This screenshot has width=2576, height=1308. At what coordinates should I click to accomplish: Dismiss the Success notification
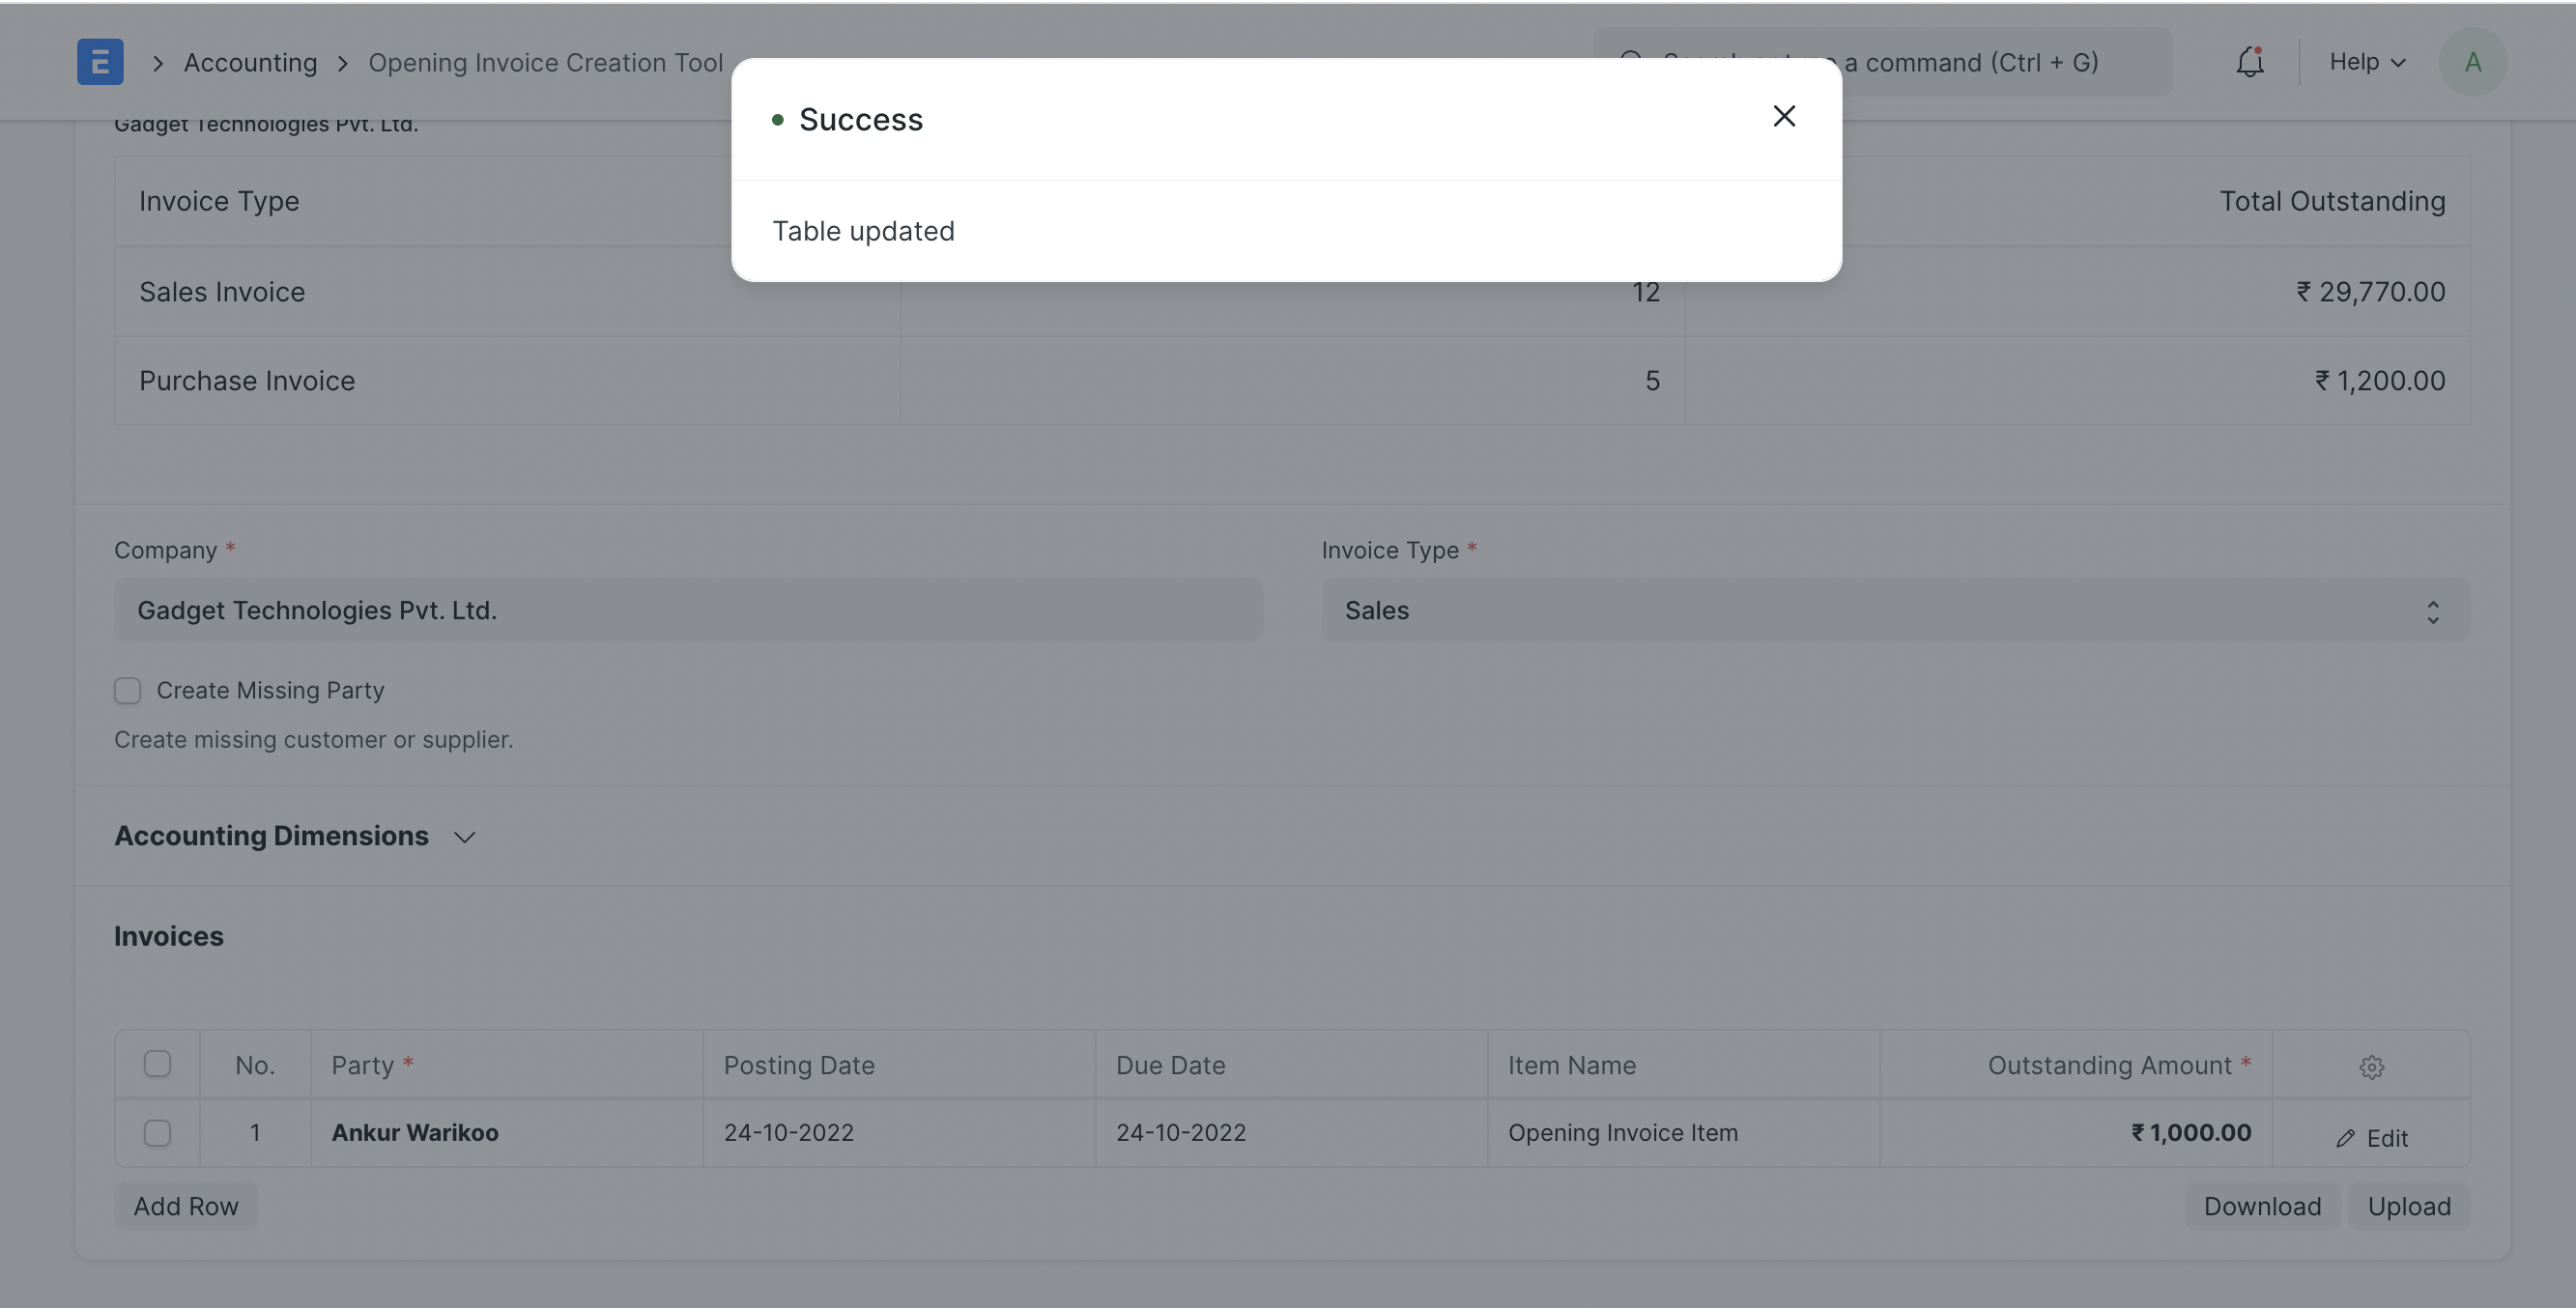(1785, 116)
